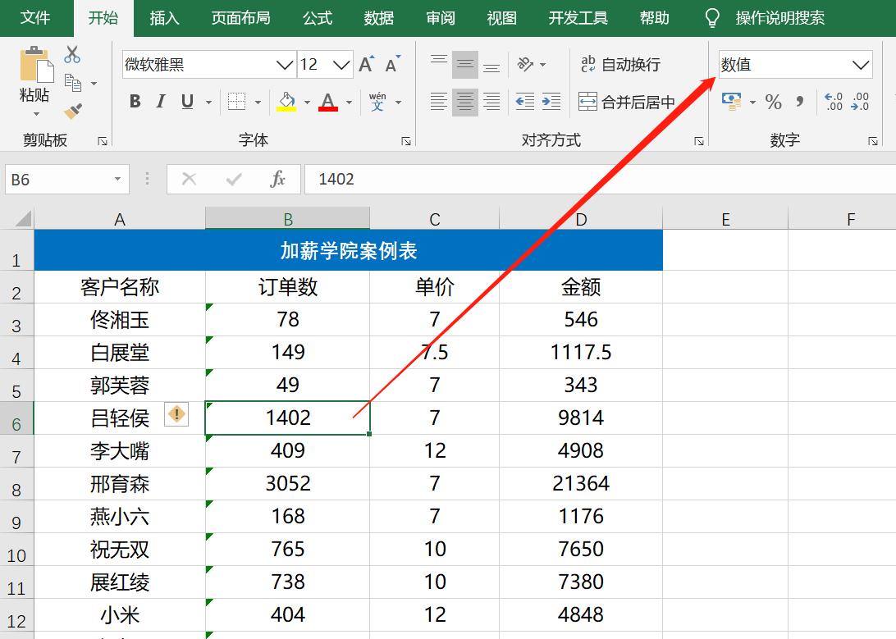Open the 微软雅黑 font name dropdown
This screenshot has width=896, height=639.
tap(285, 64)
